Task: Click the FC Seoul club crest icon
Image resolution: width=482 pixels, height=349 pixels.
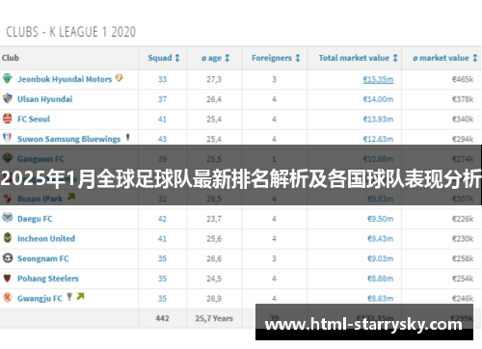Action: click(x=8, y=119)
